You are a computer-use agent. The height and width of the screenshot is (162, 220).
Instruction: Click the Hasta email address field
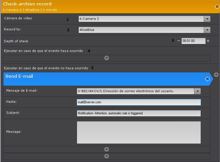click(138, 102)
